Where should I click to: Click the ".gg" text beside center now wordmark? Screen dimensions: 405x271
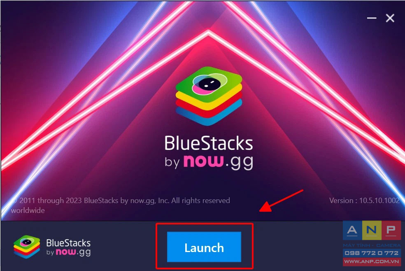239,163
